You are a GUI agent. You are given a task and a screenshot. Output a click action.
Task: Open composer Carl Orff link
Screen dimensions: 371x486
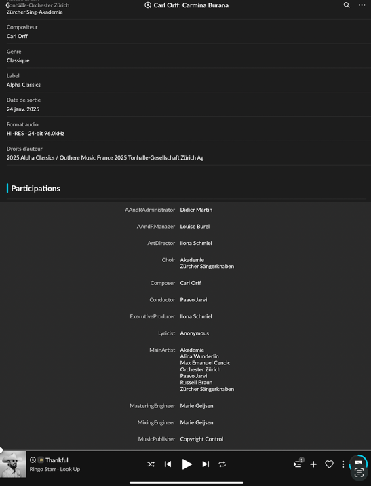(x=18, y=36)
